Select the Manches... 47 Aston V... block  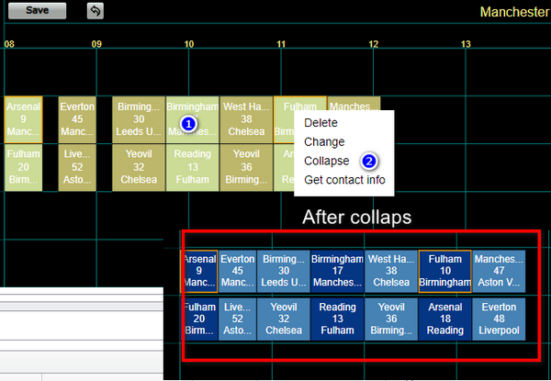[499, 271]
